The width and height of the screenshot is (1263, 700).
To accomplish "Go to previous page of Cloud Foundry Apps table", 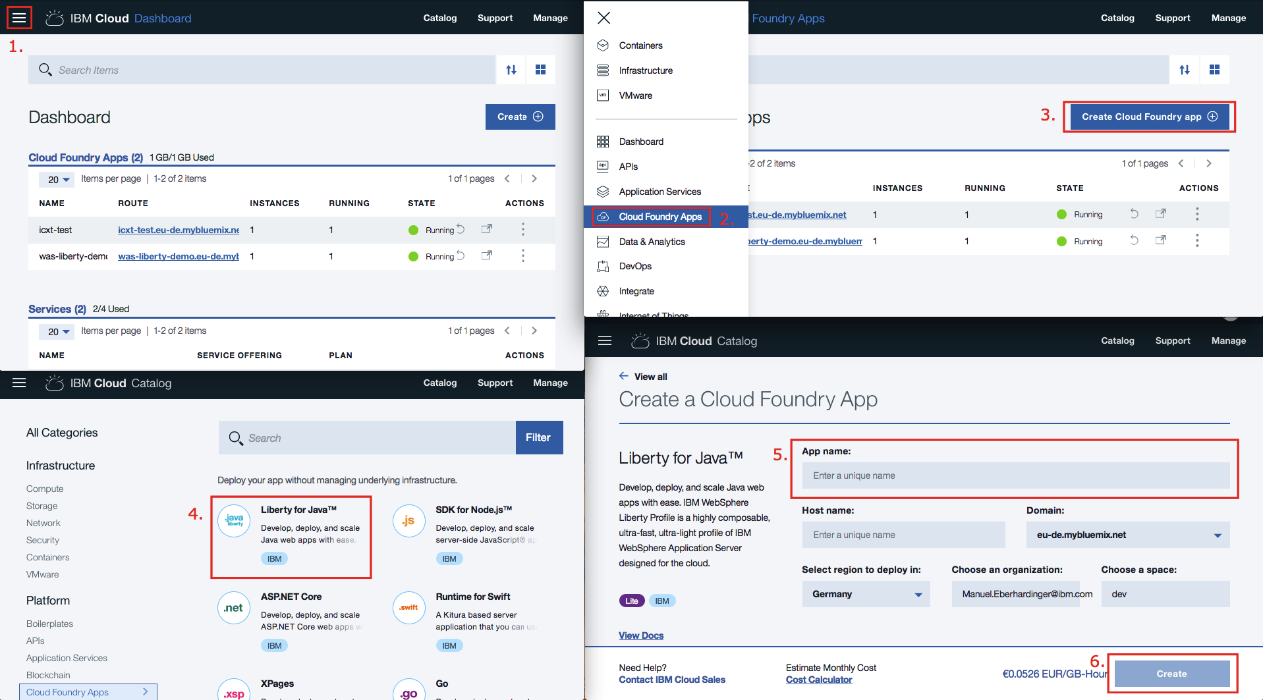I will (507, 178).
